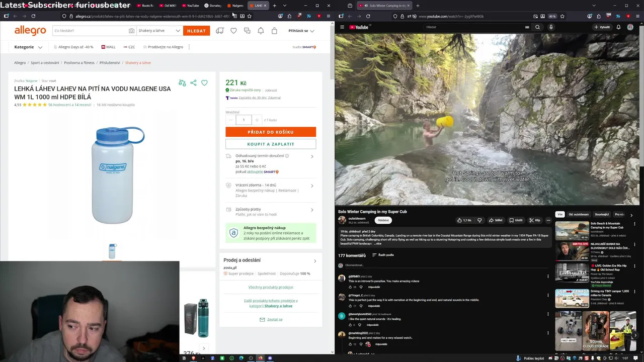Select the Vše chip in YouTube sidebar
The image size is (644, 362).
pyautogui.click(x=560, y=215)
